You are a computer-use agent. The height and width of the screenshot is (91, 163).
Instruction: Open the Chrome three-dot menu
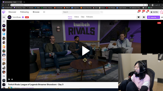pos(162,5)
